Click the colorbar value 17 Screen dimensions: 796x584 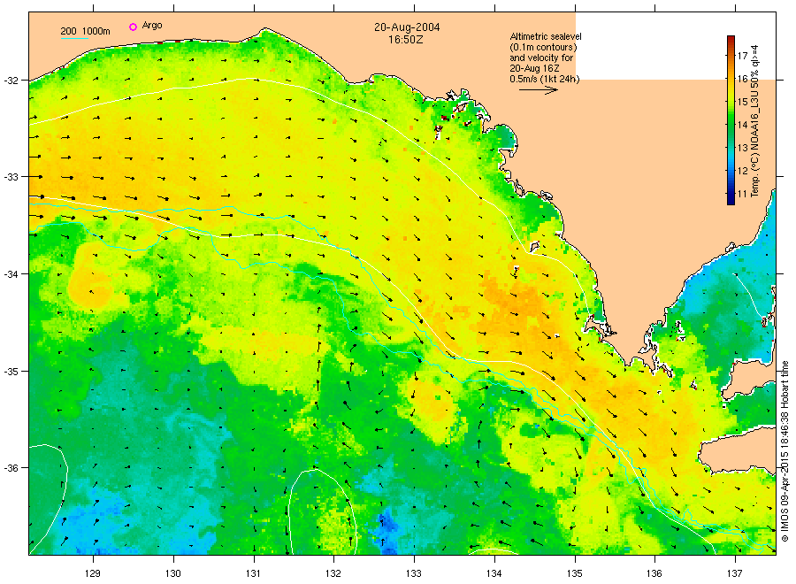[x=742, y=56]
